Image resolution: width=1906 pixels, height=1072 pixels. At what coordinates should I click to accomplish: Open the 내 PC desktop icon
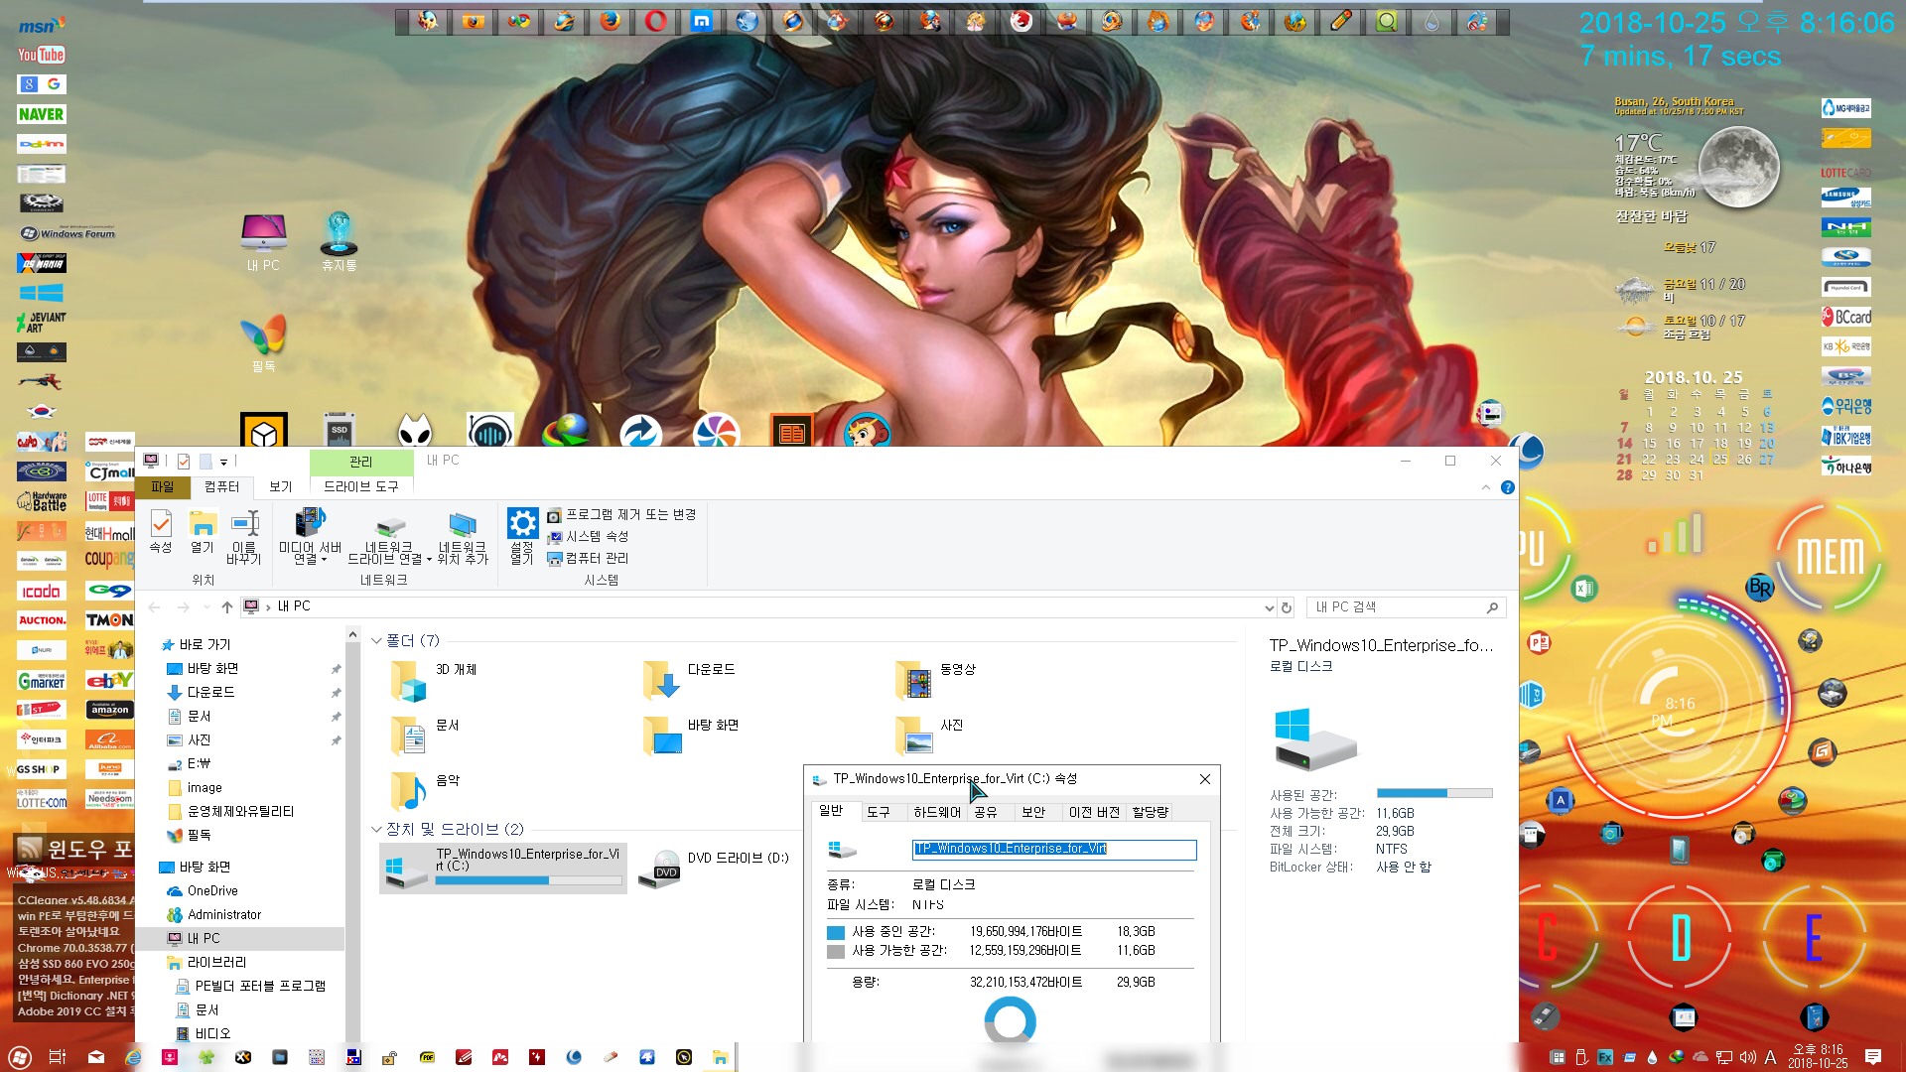tap(264, 242)
